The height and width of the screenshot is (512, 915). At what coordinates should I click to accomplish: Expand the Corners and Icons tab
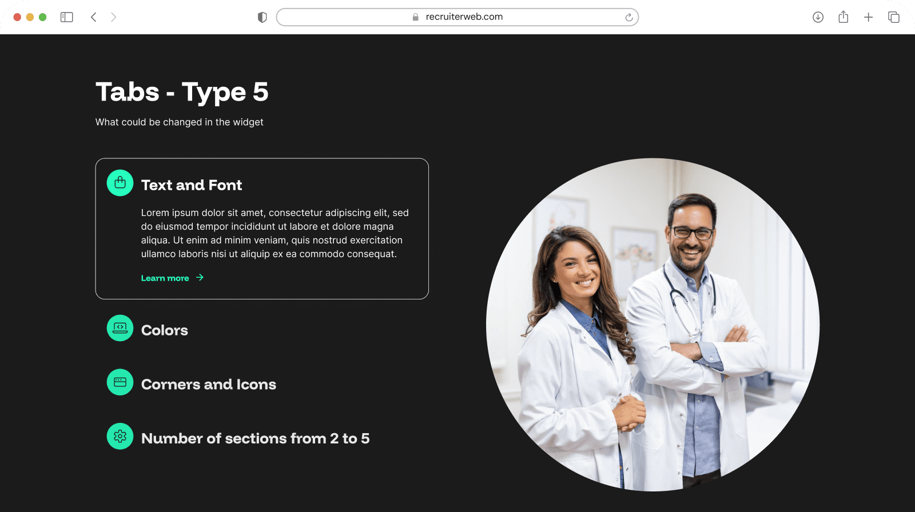point(209,385)
